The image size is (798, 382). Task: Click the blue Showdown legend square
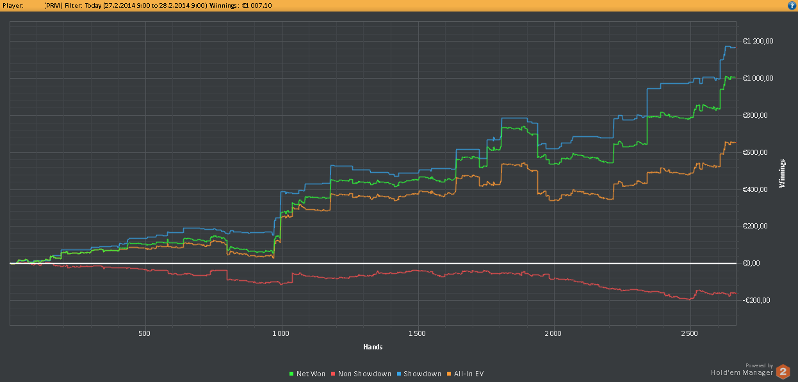click(398, 374)
